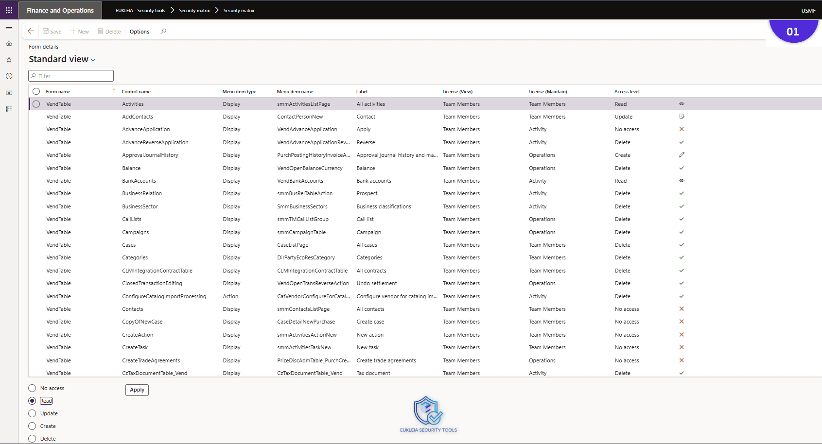Click first Security matrix breadcrumb
822x444 pixels.
[x=194, y=10]
